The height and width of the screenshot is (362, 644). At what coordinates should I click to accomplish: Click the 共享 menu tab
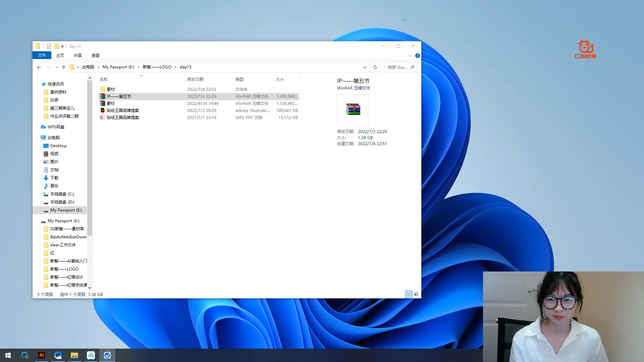point(77,55)
